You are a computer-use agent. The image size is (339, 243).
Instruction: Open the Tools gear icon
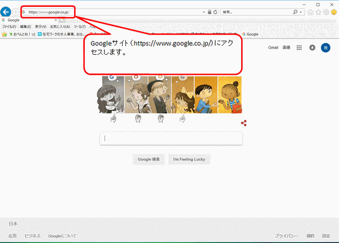click(x=326, y=12)
